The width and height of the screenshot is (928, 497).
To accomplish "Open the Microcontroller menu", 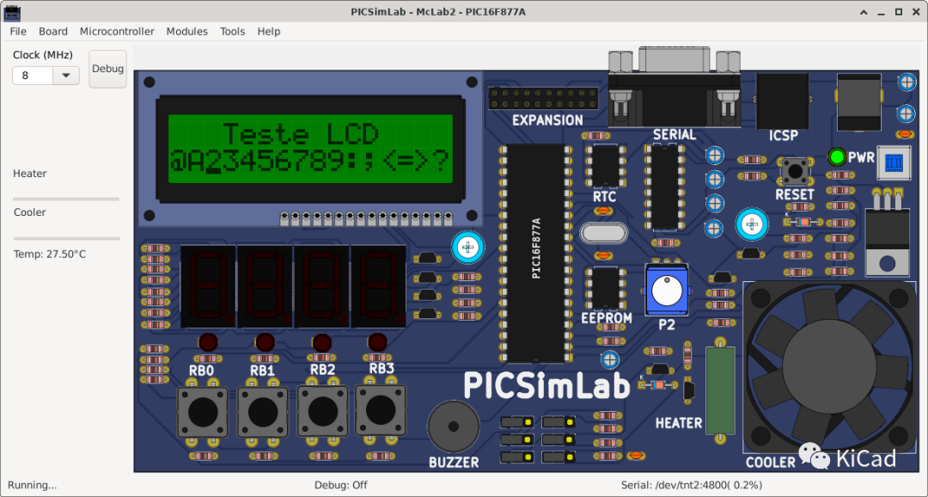I will tap(117, 31).
